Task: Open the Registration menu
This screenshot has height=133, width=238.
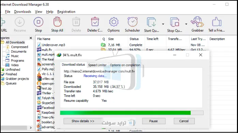Action: point(66,12)
